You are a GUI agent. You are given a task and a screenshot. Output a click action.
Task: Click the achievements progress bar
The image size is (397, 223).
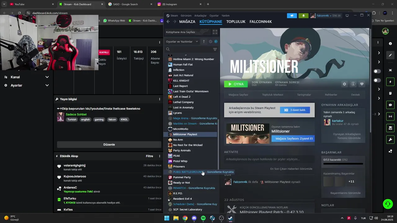(x=343, y=164)
